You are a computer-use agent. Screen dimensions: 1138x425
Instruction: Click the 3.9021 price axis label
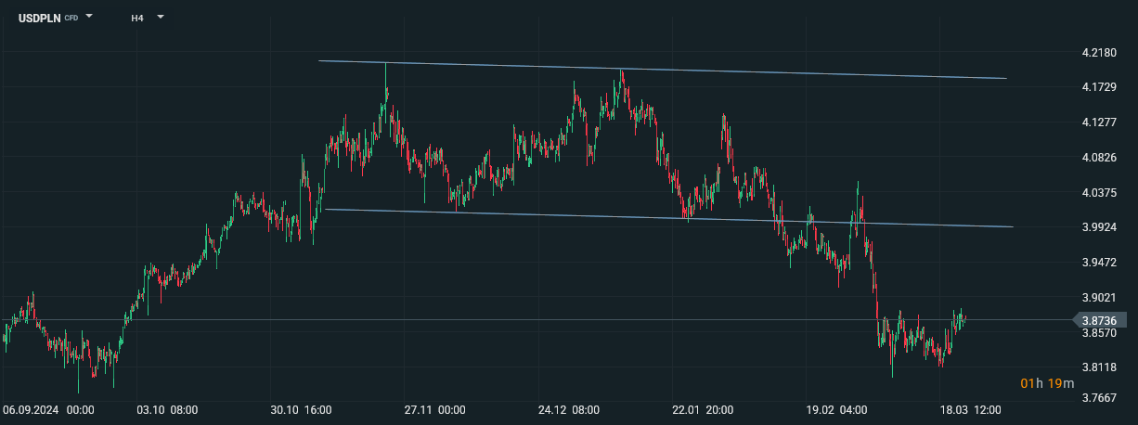1099,298
